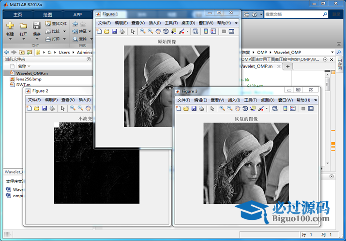Open Tools menu in Figure 1
Screen dimensions: 346x241
click(171, 23)
